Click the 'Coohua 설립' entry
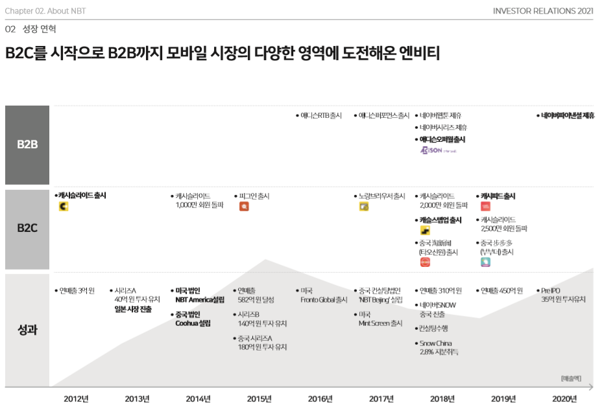Screen dimensions: 600x416 click(193, 323)
